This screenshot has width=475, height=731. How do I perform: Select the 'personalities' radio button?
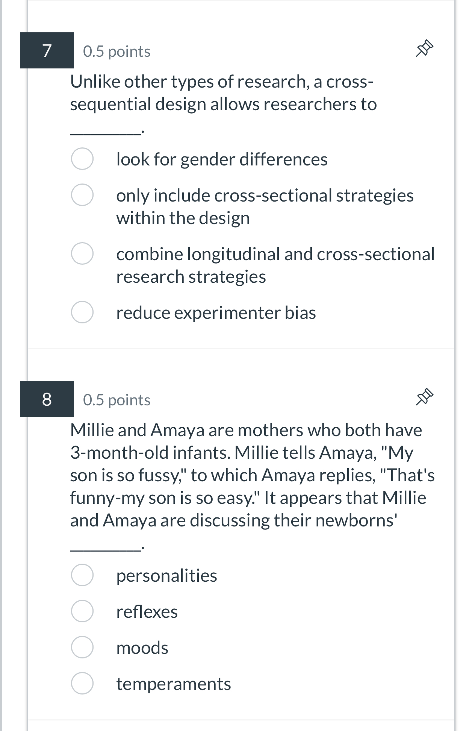82,575
